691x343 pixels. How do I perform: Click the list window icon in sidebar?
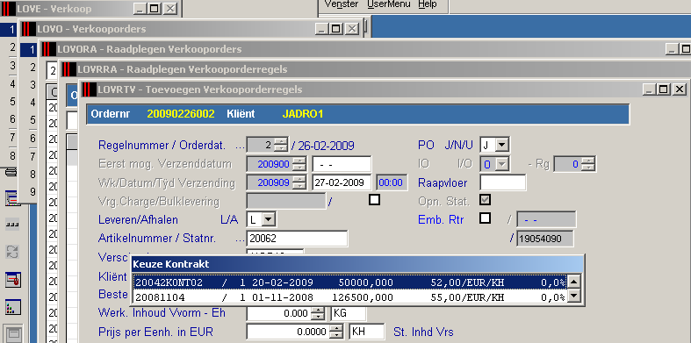(x=12, y=198)
